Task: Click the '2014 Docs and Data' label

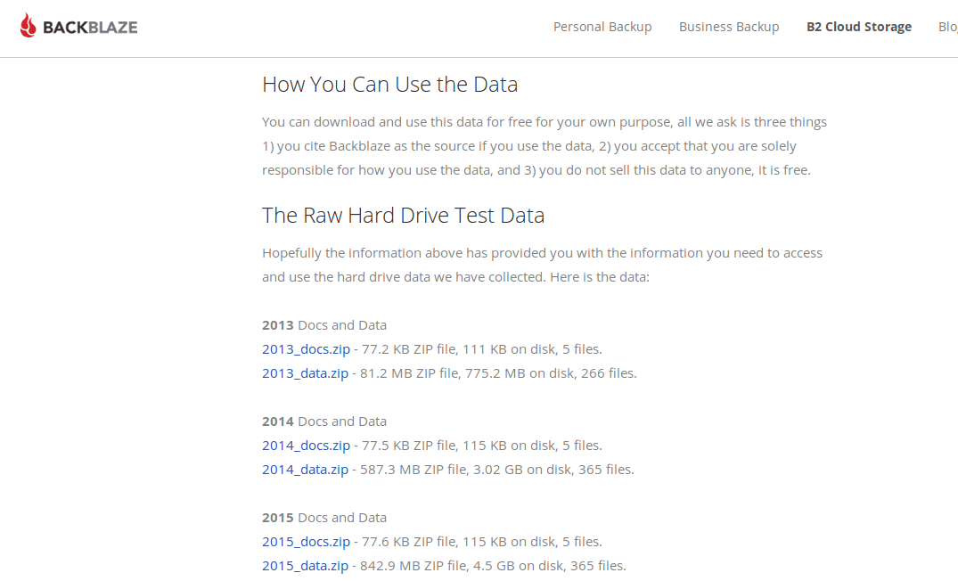Action: click(x=324, y=421)
